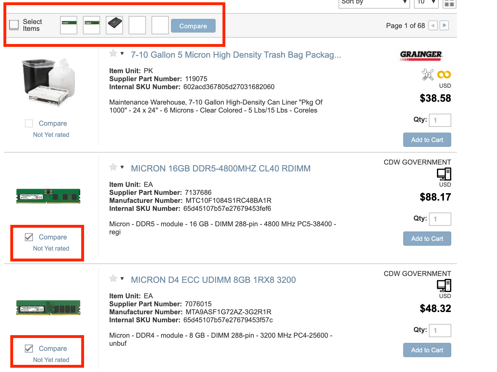
Task: Click the $88.17 price
Action: [435, 197]
